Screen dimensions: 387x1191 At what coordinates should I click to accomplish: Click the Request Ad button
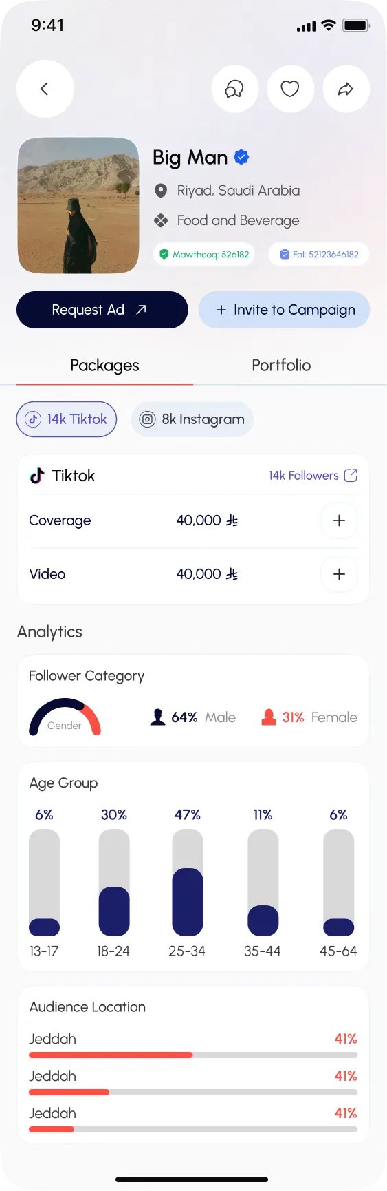[x=102, y=310]
